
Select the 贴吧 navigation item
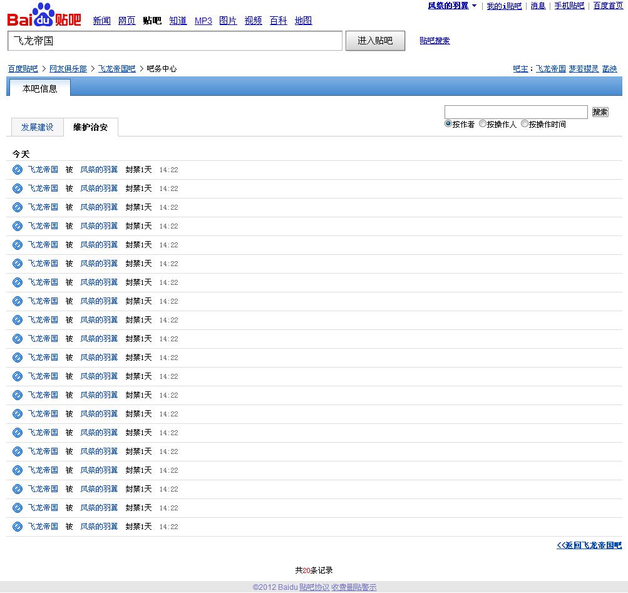tap(152, 21)
